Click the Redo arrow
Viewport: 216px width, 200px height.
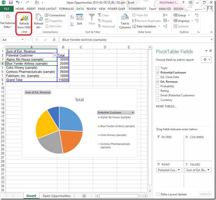point(27,2)
